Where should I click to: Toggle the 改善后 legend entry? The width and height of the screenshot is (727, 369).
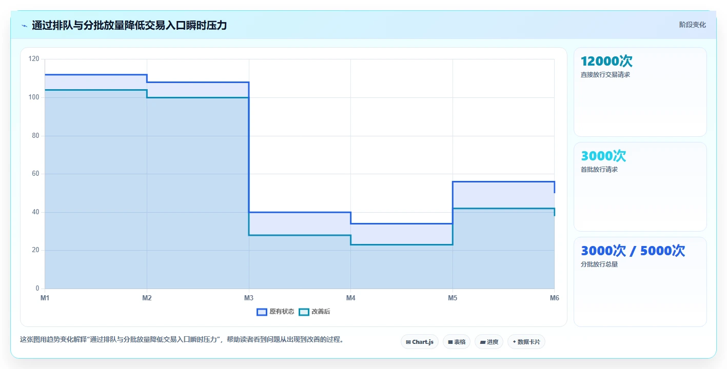click(315, 312)
